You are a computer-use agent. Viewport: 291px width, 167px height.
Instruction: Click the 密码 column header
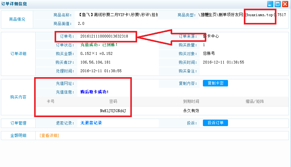click(113, 102)
